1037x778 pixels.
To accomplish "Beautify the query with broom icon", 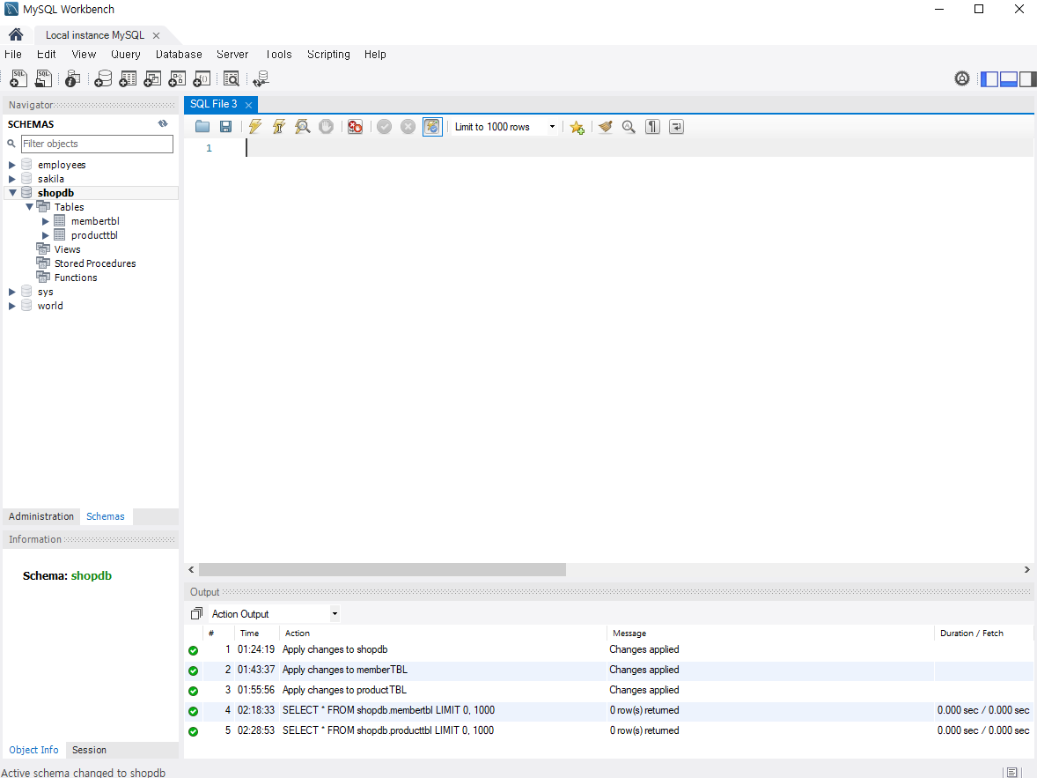I will pyautogui.click(x=605, y=127).
